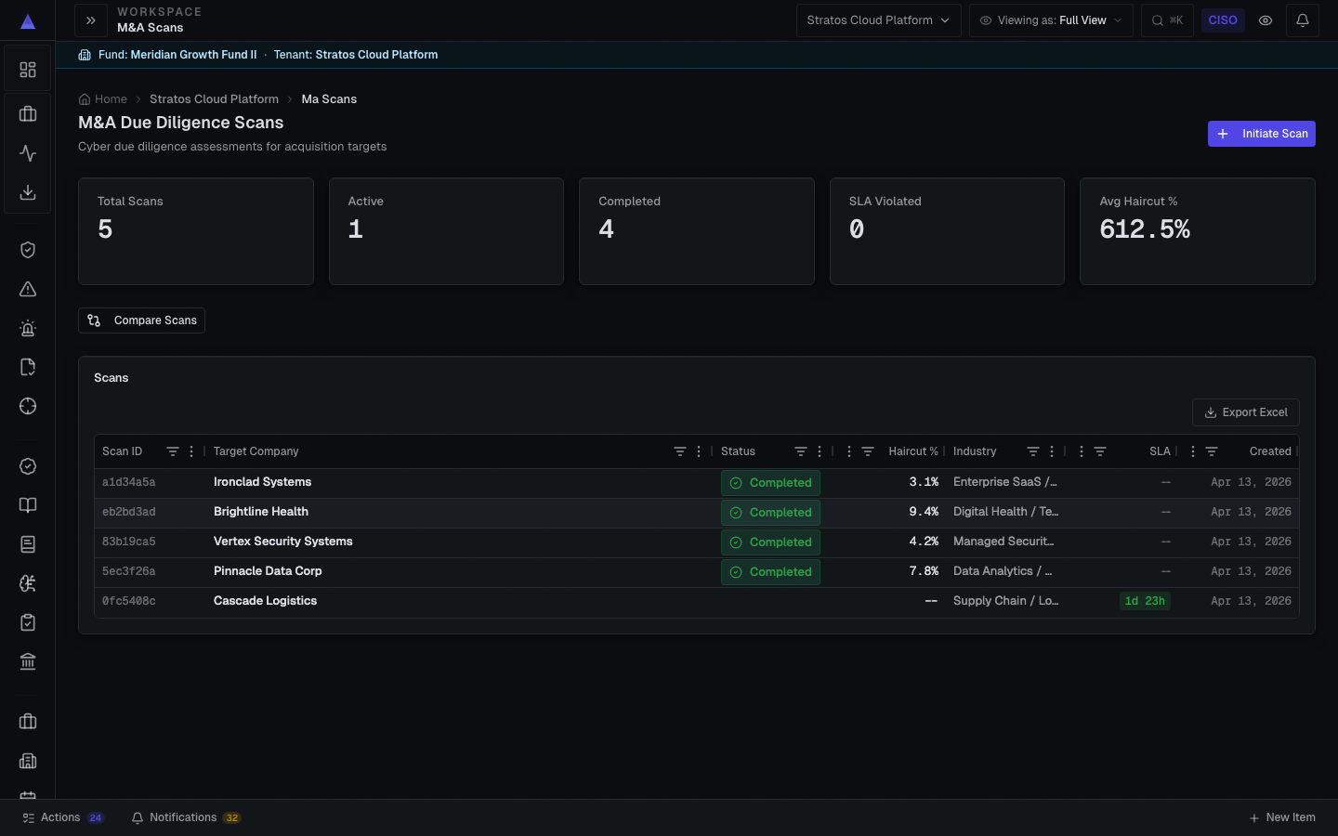
Task: Open the document sync icon in sidebar
Action: coord(28,367)
